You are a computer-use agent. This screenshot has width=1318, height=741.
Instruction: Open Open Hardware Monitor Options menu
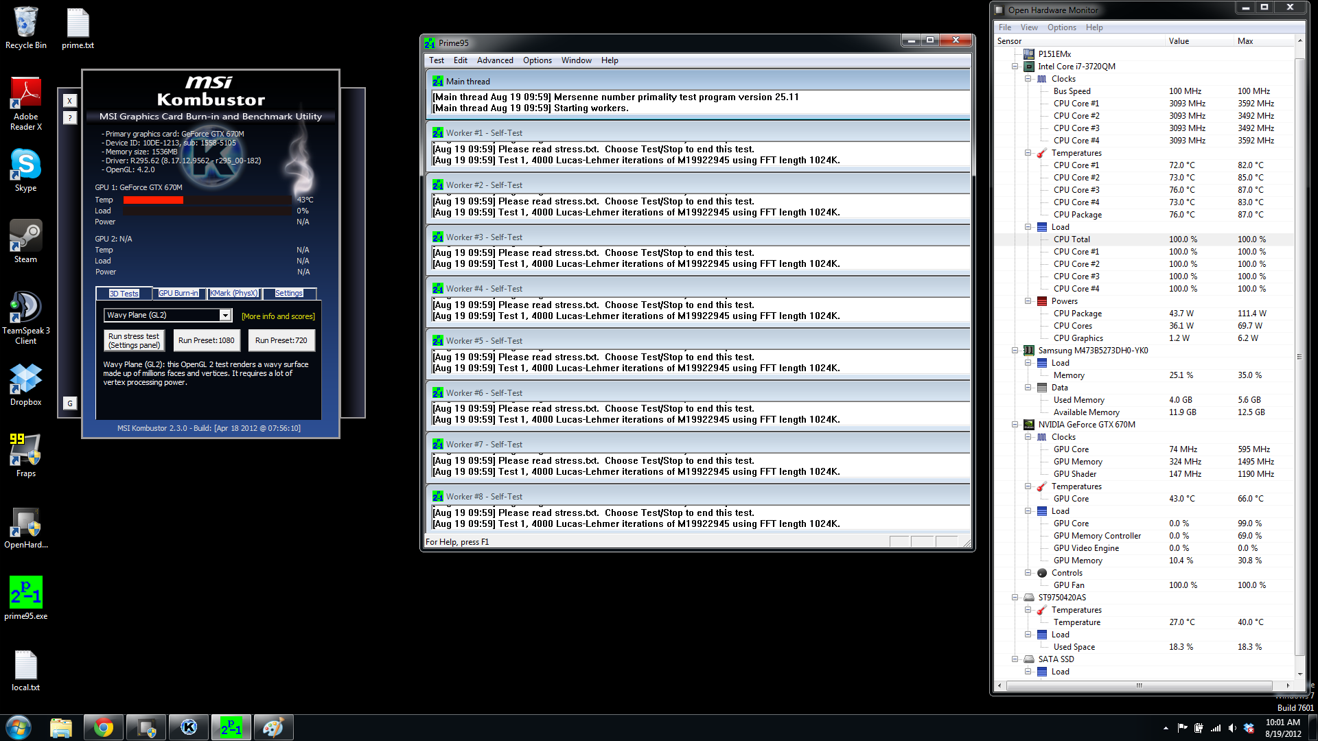pyautogui.click(x=1062, y=27)
